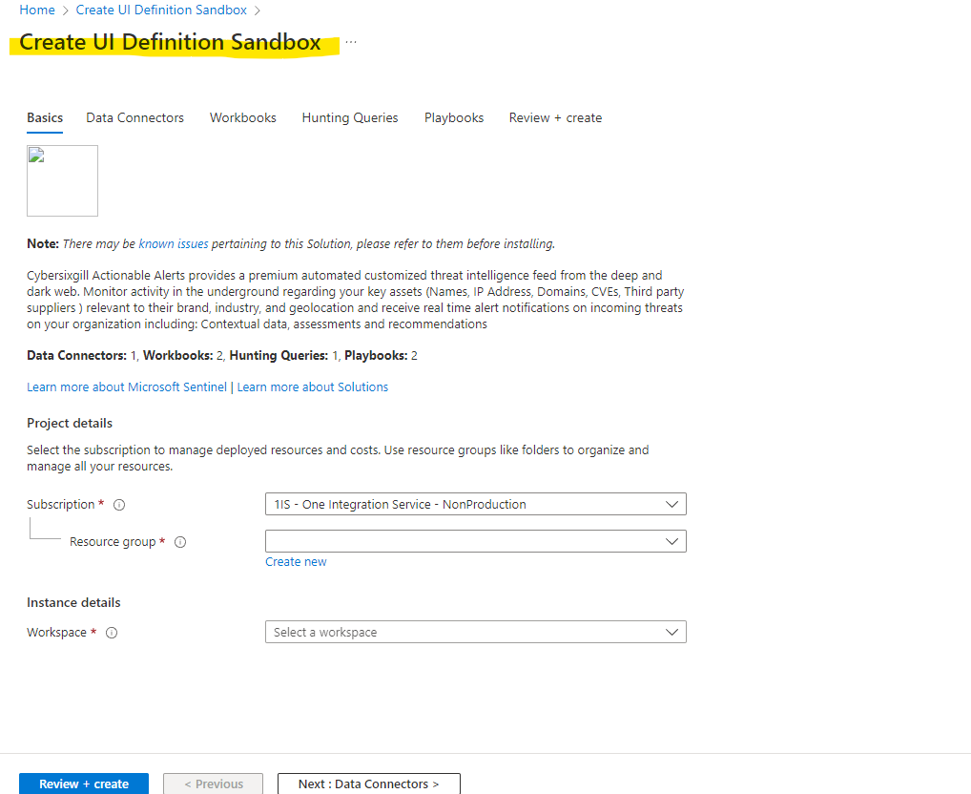Switch to the Review + create tab

[x=555, y=117]
